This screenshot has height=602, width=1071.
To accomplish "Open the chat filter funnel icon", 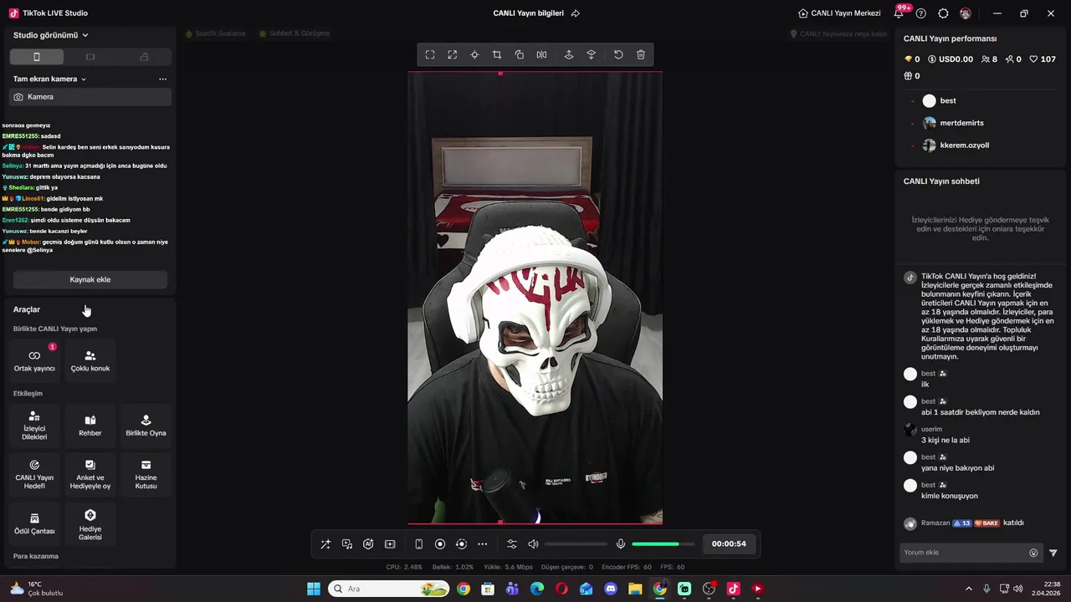I will [x=1053, y=553].
